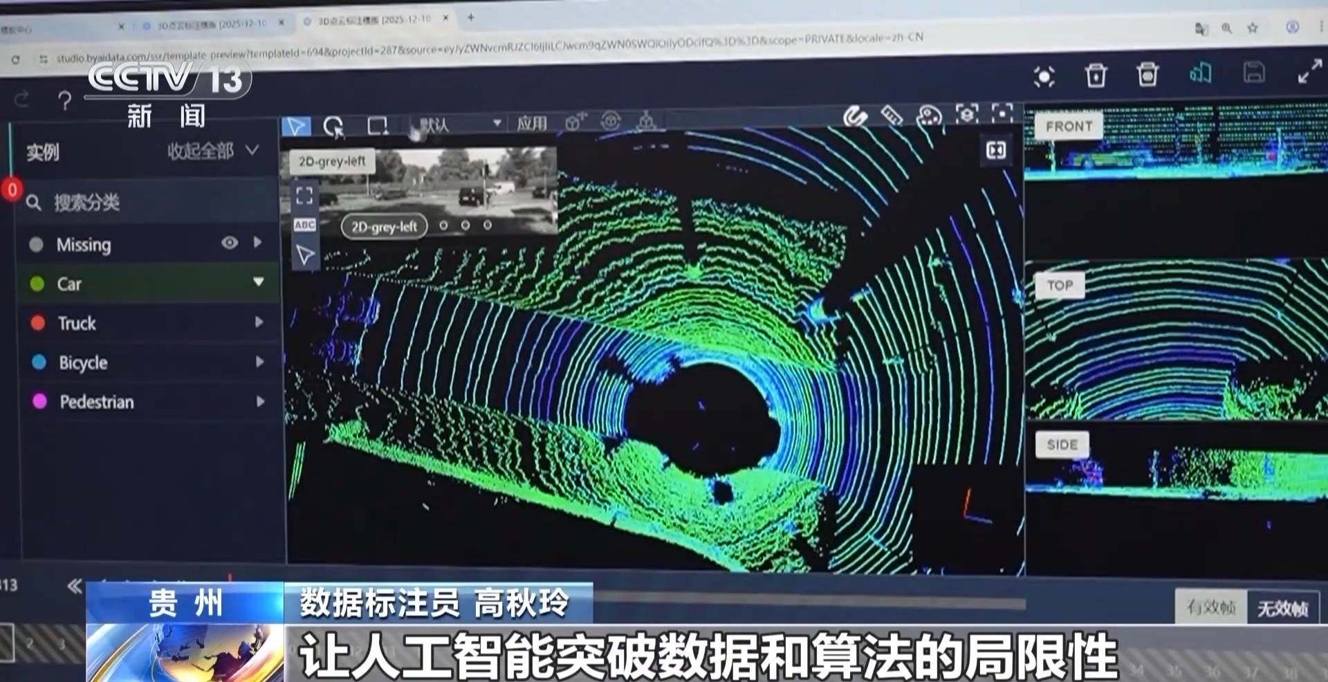Click the Pedestrian magenta color dot
Screen dimensions: 1328x682
coord(40,401)
